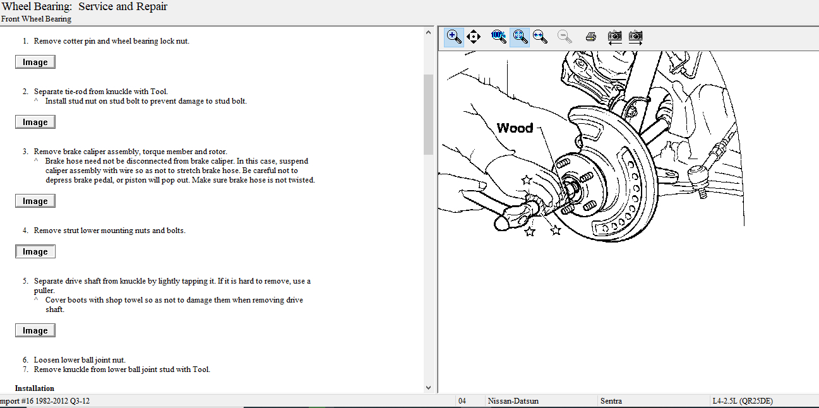
Task: Click 'Separate drive shaft from knuckle' step
Action: coord(172,285)
